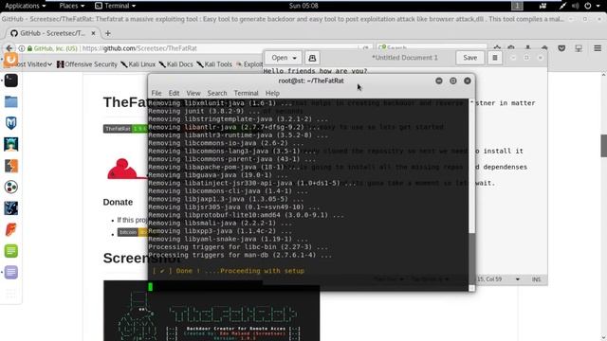Open the Applications menu
The height and width of the screenshot is (341, 607).
pos(26,6)
